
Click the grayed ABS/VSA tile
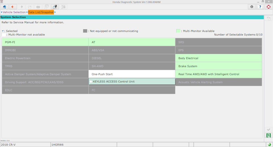click(x=132, y=50)
